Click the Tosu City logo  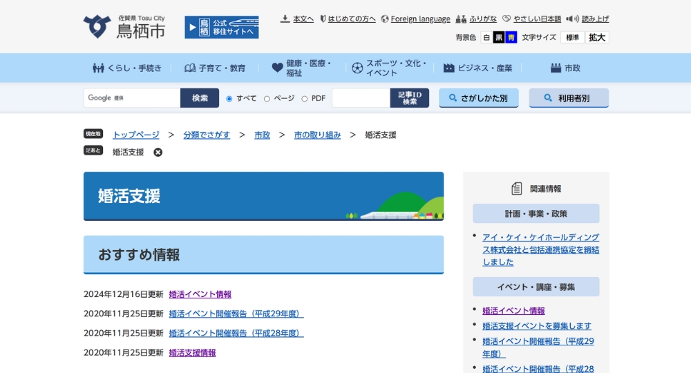pos(124,27)
